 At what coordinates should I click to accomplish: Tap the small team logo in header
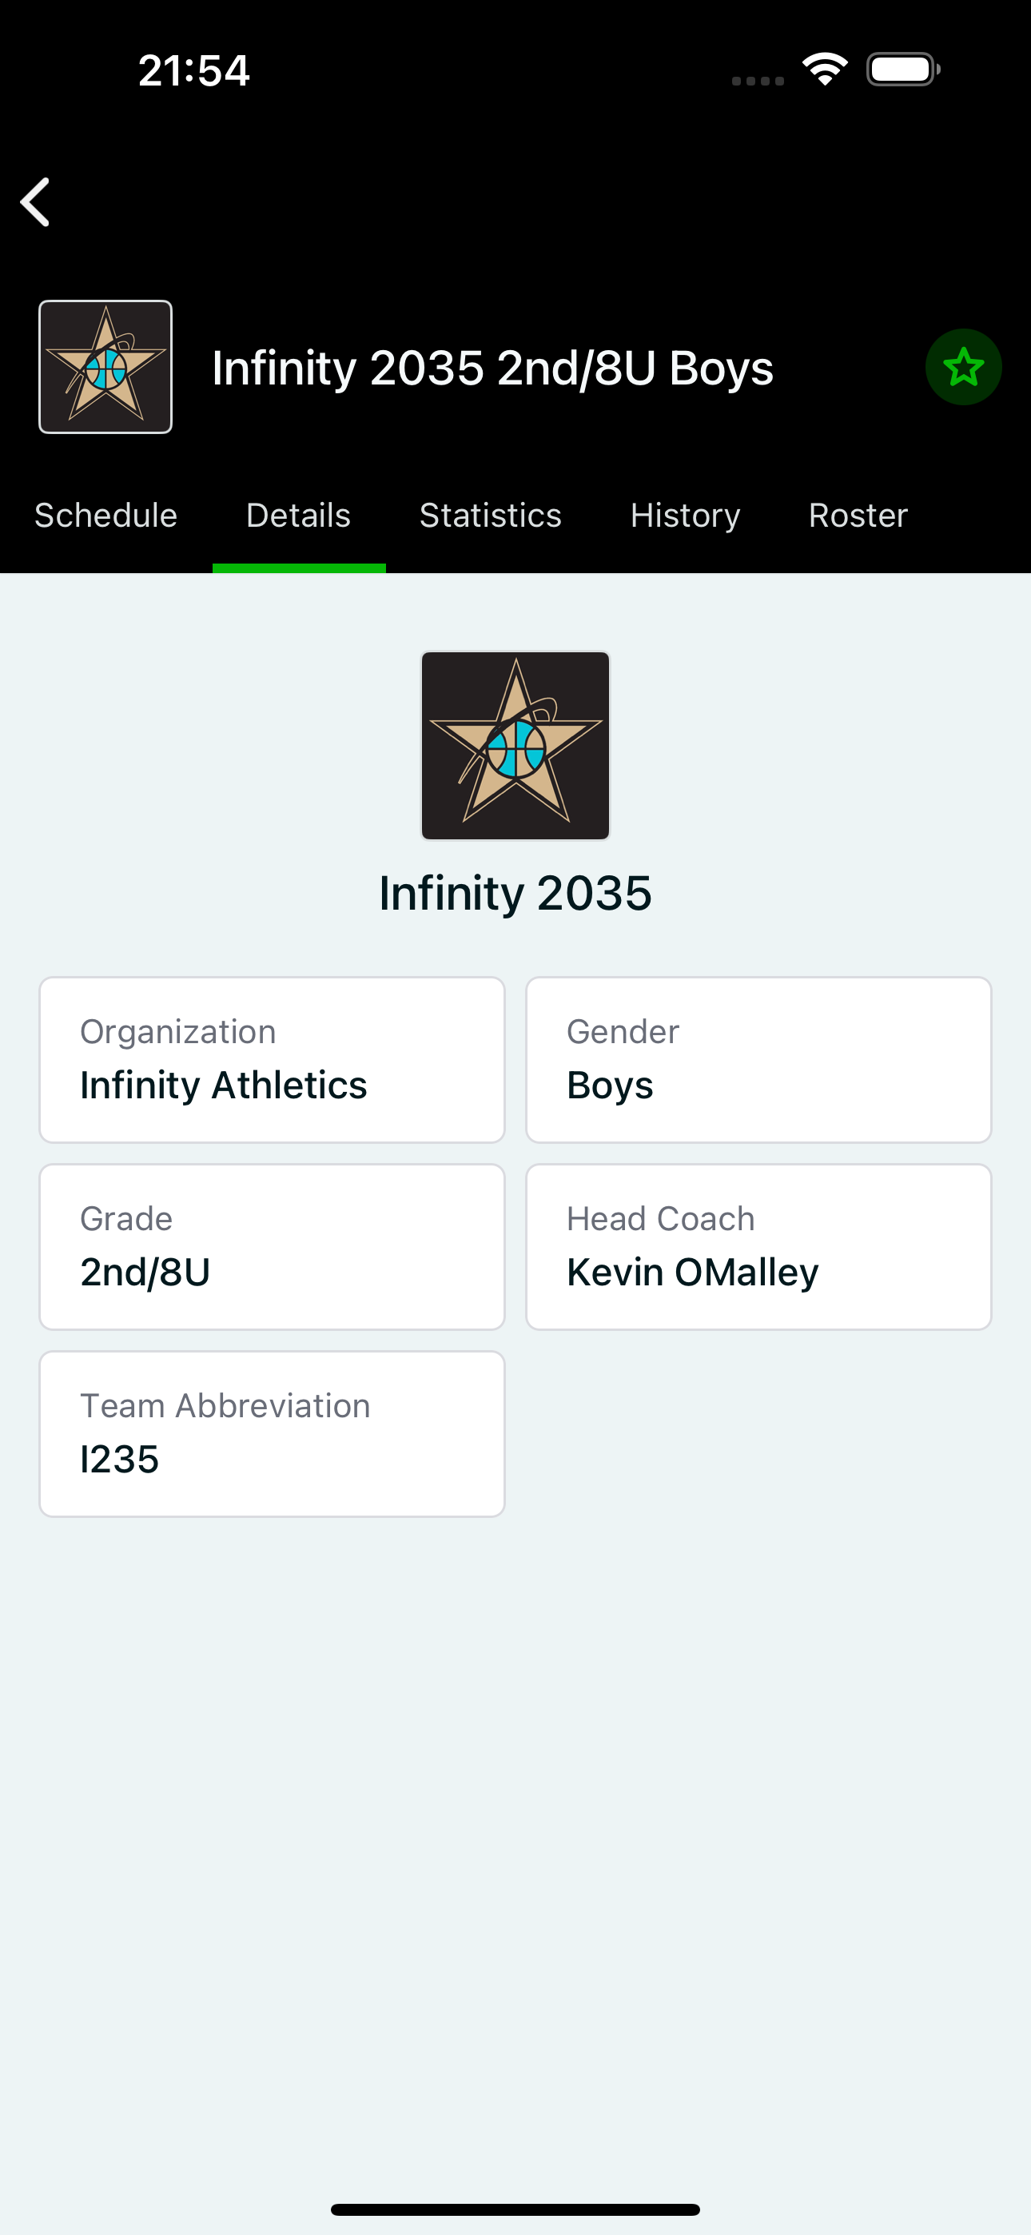pos(105,367)
